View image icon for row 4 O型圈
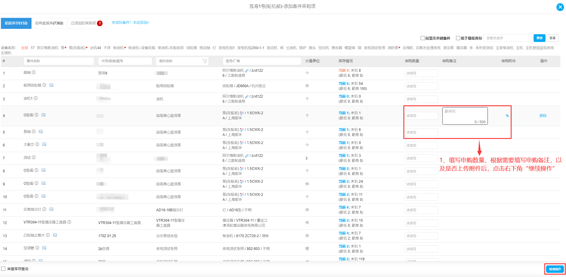 43,115
